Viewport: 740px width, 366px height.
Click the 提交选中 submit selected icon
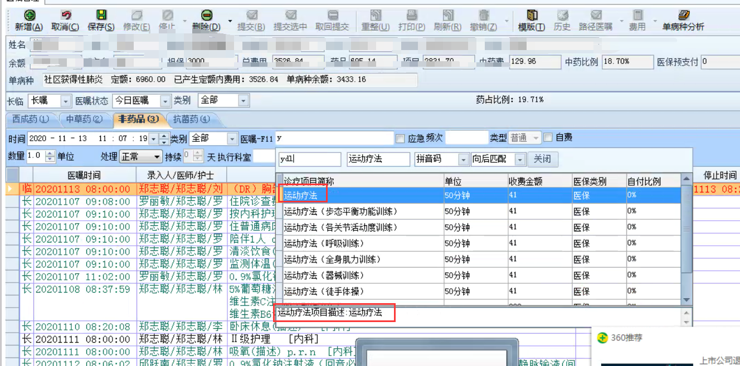[290, 16]
